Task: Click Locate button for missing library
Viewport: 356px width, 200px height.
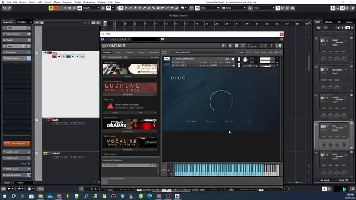Action: point(115,113)
